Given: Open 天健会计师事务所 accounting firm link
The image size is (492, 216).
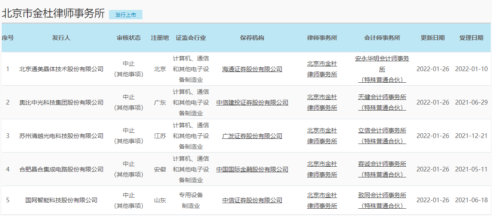Looking at the screenshot, I should point(382,102).
